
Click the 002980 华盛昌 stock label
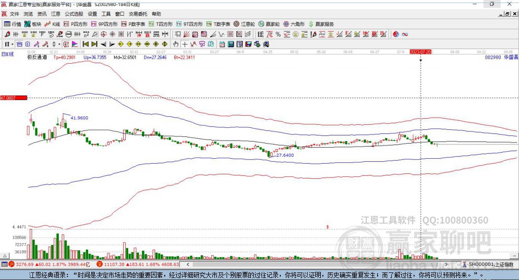click(x=501, y=57)
